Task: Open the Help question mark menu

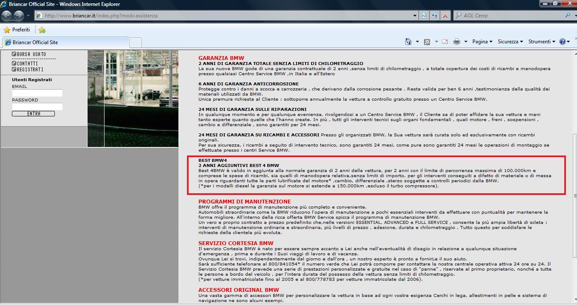Action: pyautogui.click(x=565, y=42)
